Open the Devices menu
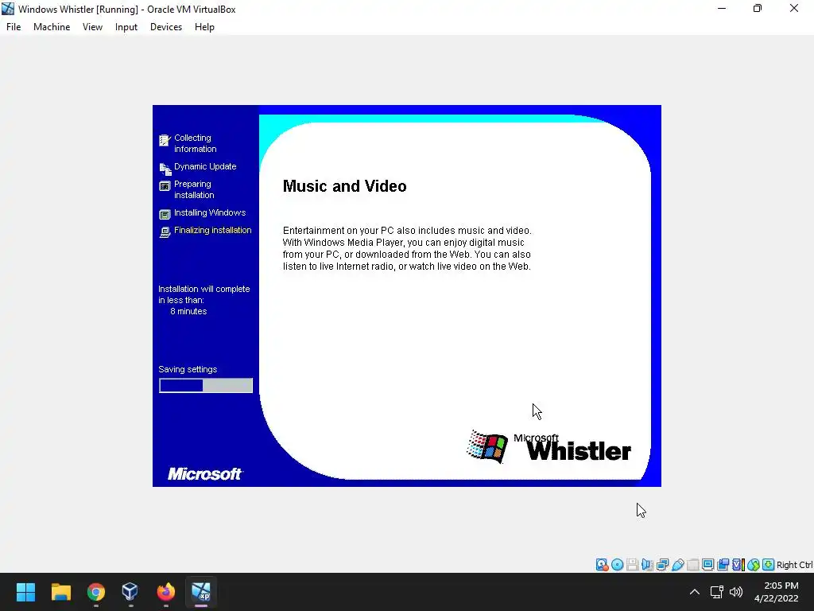 [x=166, y=27]
